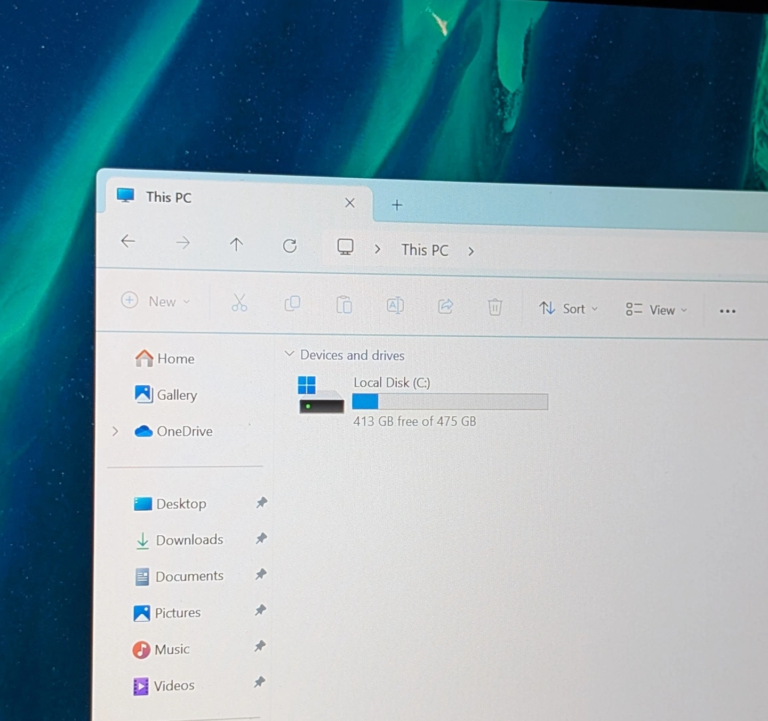Viewport: 768px width, 721px height.
Task: Click the monitor icon in address bar
Action: click(x=345, y=247)
